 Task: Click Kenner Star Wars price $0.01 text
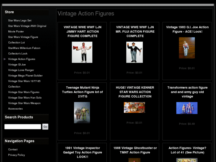(135, 123)
